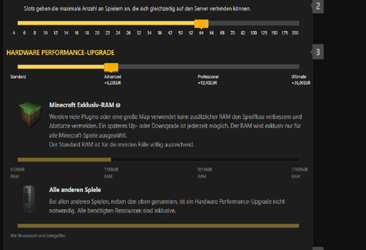Select 32 slots on the slots scale
Screen dimensions: 366x250
[x=139, y=33]
